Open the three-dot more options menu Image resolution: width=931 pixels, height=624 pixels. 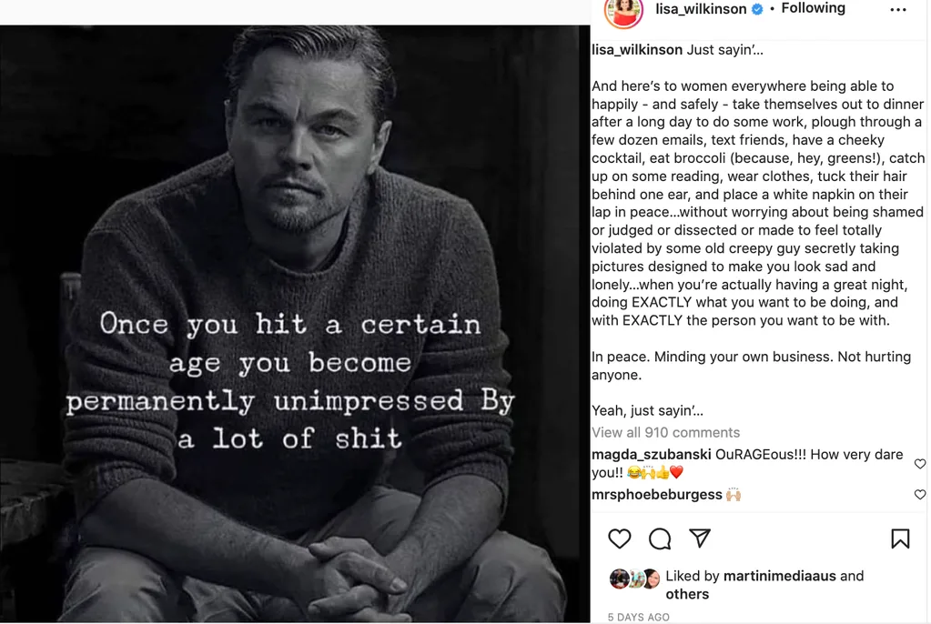coord(898,10)
